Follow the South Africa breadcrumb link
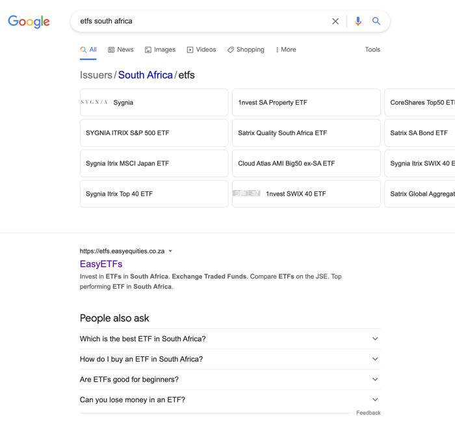This screenshot has width=455, height=435. coord(145,75)
